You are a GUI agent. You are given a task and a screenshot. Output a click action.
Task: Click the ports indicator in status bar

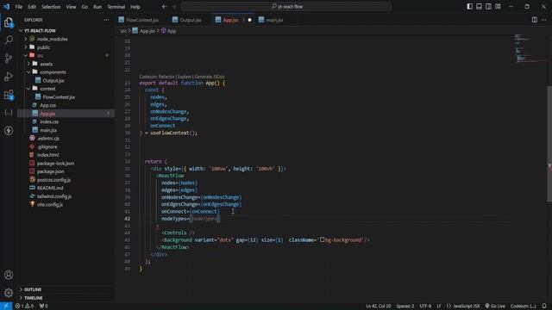pos(43,307)
